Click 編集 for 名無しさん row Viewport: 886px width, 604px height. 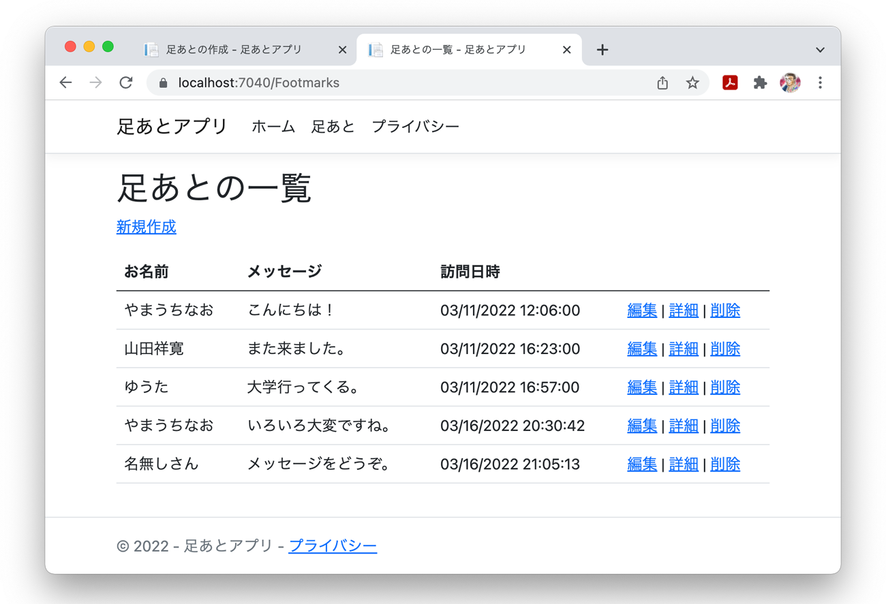(x=642, y=464)
